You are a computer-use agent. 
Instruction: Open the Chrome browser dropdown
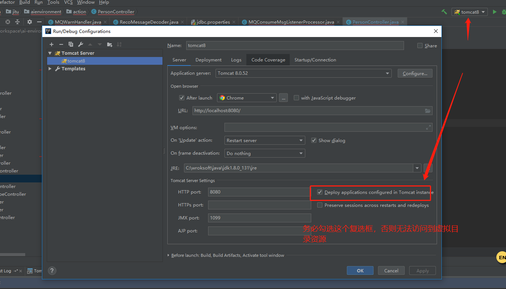tap(247, 98)
